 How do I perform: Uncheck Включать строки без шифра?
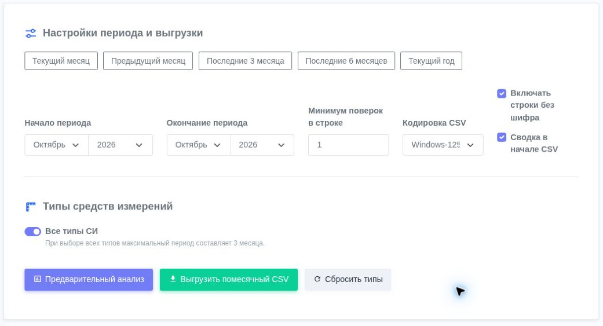(x=502, y=93)
